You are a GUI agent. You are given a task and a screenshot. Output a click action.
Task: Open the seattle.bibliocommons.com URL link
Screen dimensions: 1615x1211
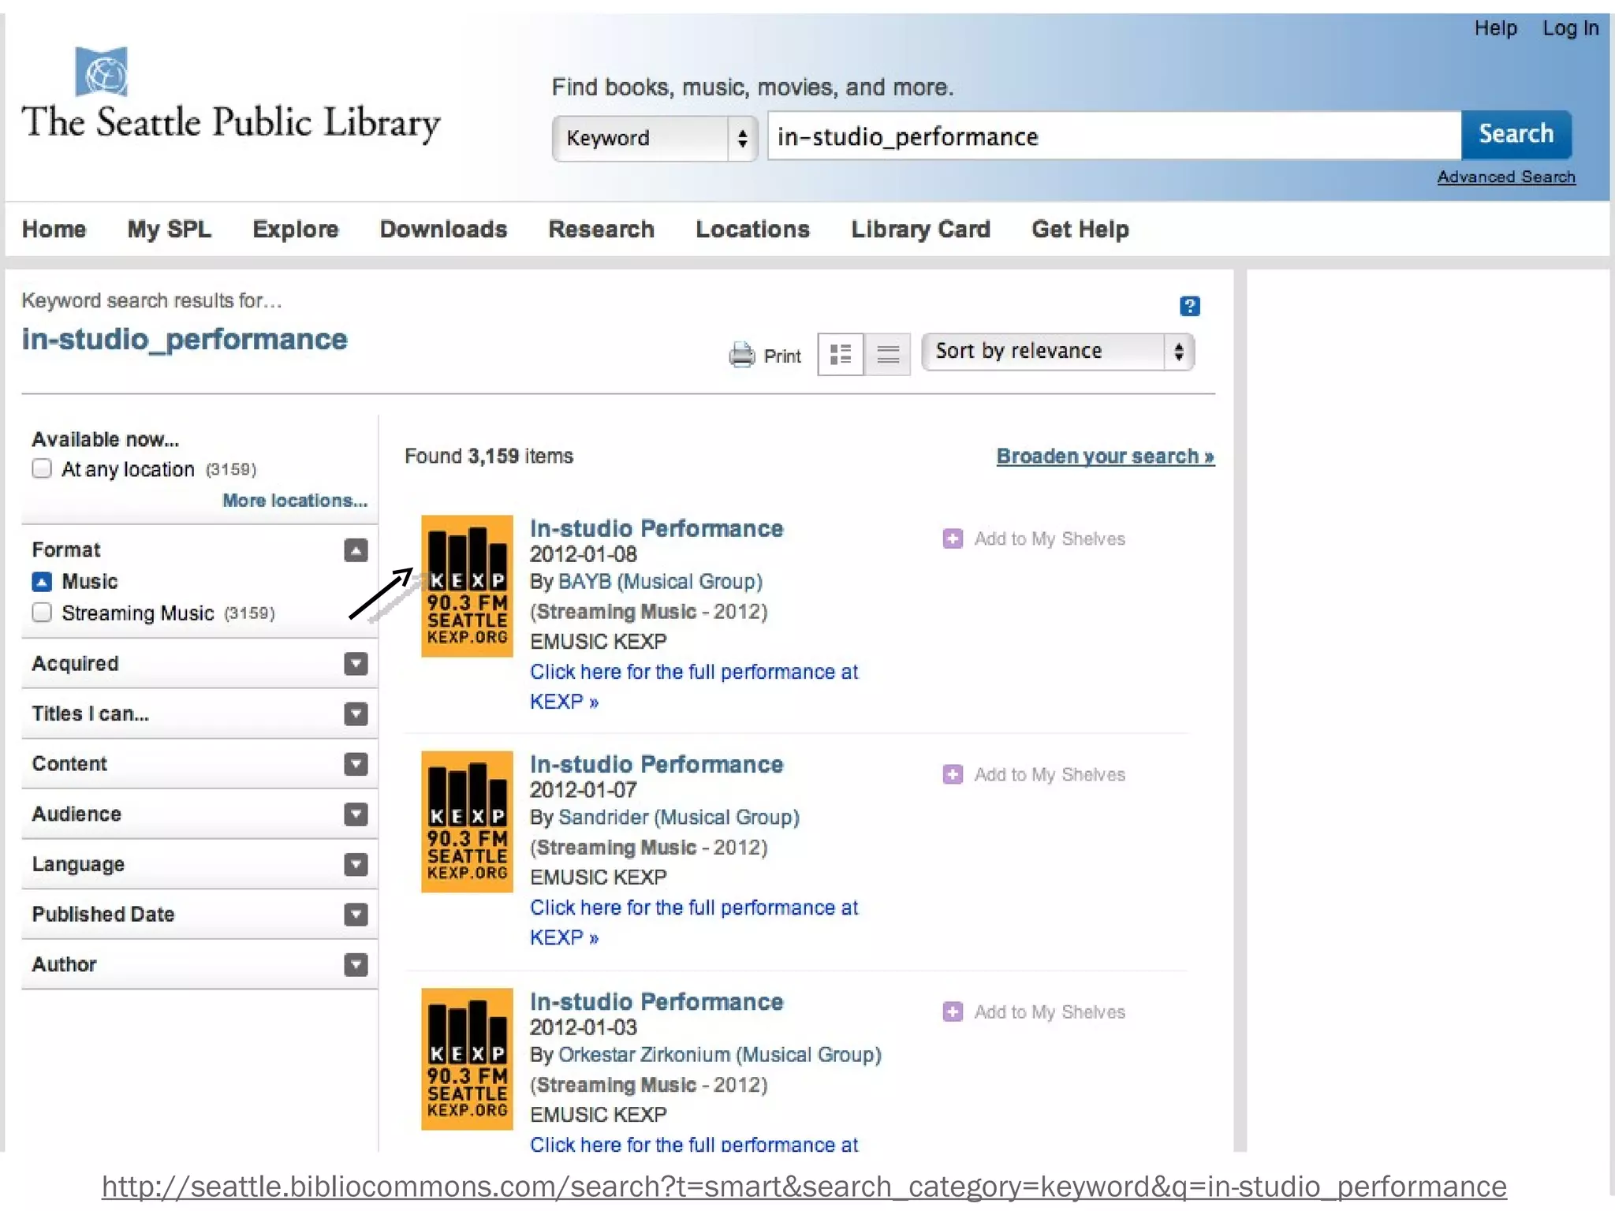804,1187
